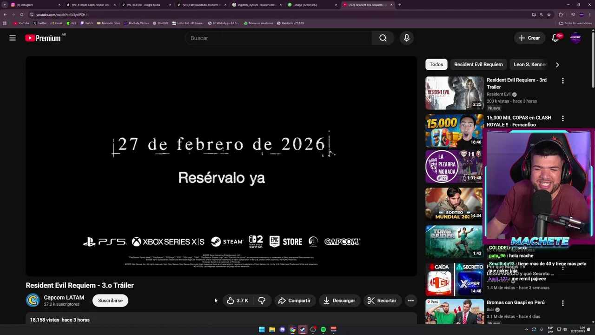
Task: Open taskbar volume control
Action: pyautogui.click(x=565, y=329)
